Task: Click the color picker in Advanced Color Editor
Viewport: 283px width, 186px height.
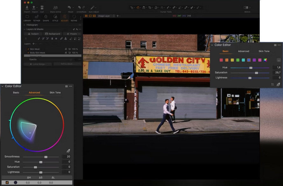Action: coord(68,151)
